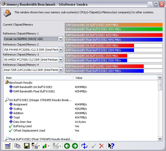Open the What's This help pointer icon
Screen dimensions: 166x151
coord(111,146)
